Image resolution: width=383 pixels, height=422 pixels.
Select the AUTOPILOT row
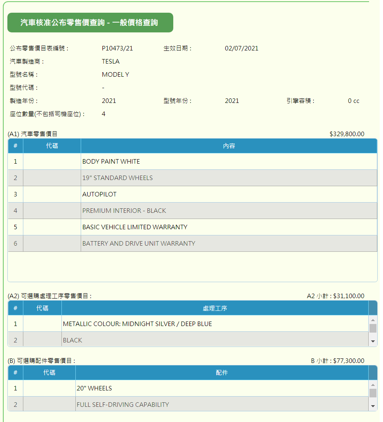coord(193,194)
